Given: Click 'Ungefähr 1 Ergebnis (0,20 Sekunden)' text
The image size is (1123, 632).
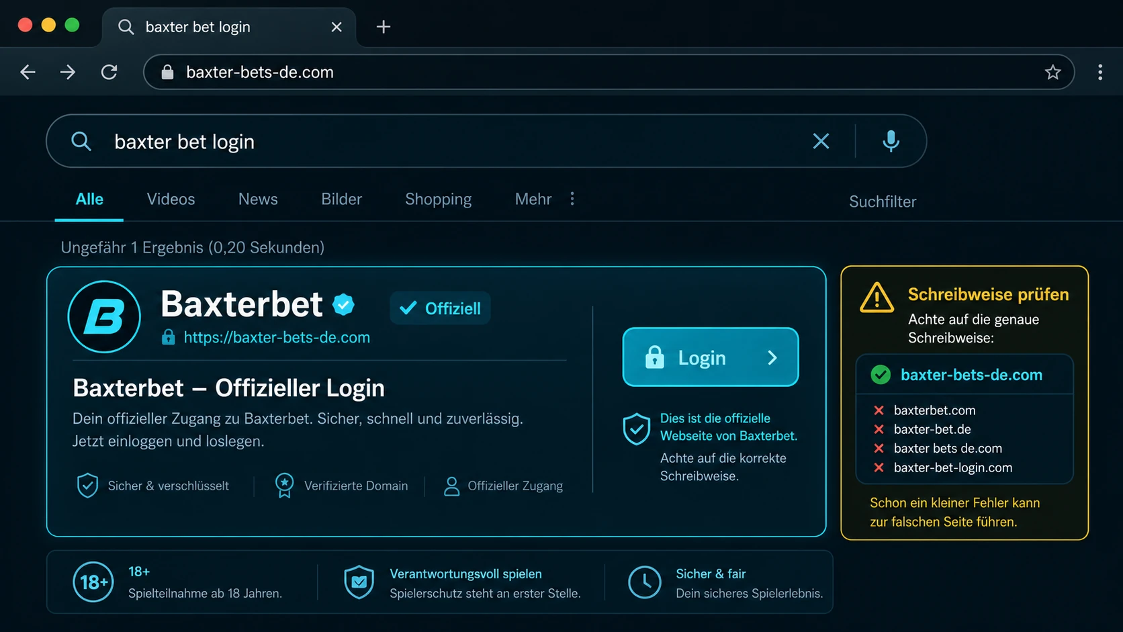Looking at the screenshot, I should click(x=192, y=248).
